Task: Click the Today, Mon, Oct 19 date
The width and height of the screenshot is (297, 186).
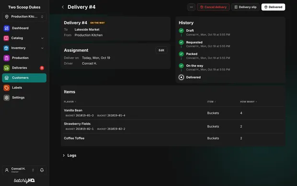Action: pyautogui.click(x=96, y=58)
